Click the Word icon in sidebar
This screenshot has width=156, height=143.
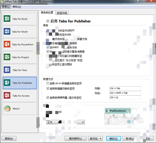[x=7, y=31]
